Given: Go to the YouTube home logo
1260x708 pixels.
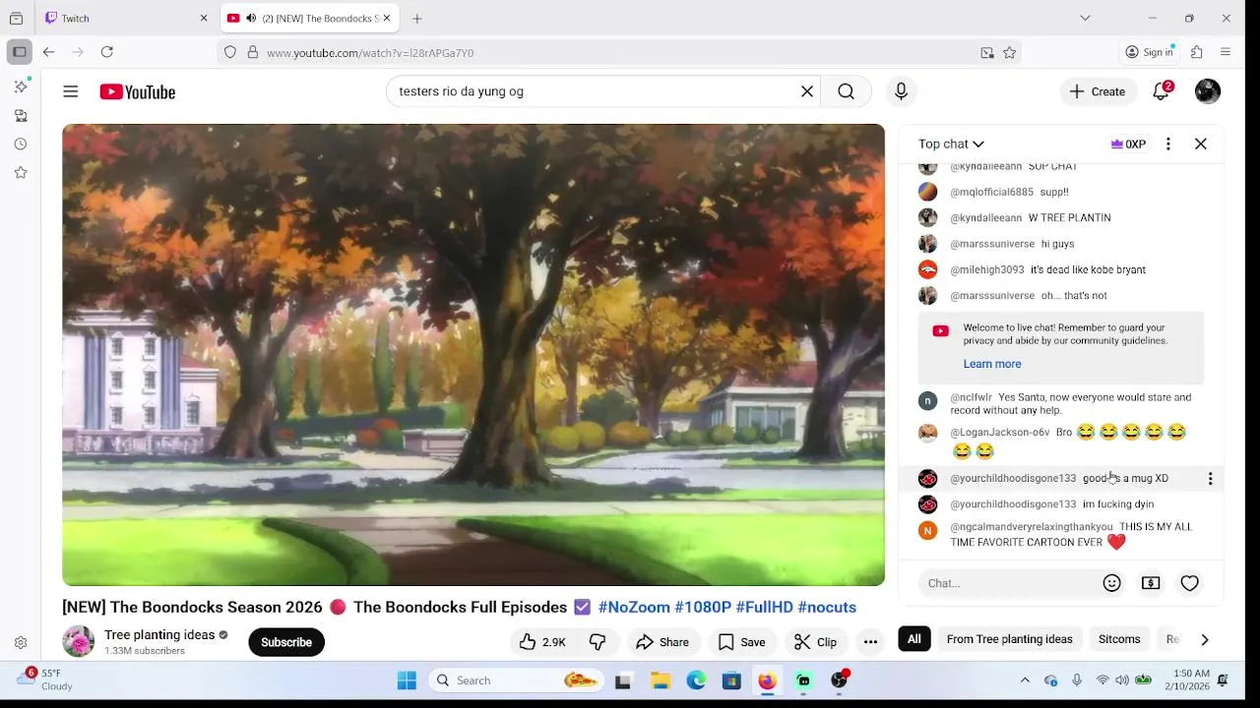Looking at the screenshot, I should [x=137, y=91].
